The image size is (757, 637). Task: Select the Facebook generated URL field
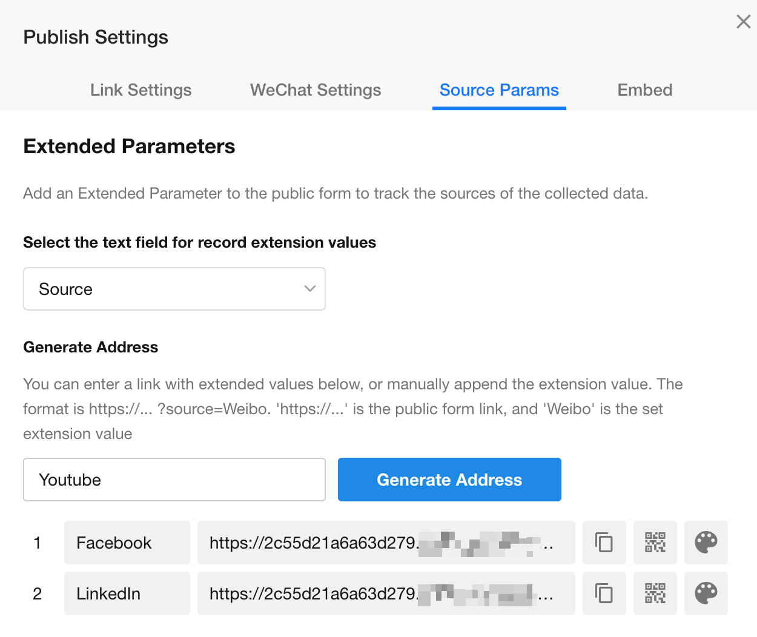click(x=385, y=543)
